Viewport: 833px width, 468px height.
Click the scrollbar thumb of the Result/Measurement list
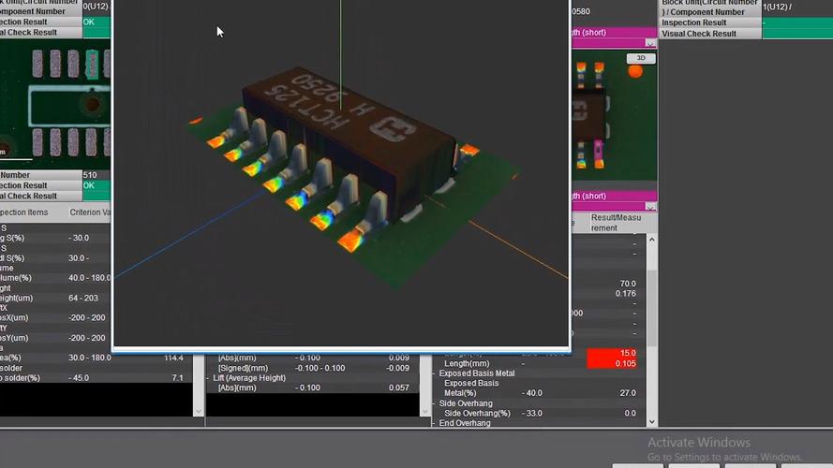[652, 308]
